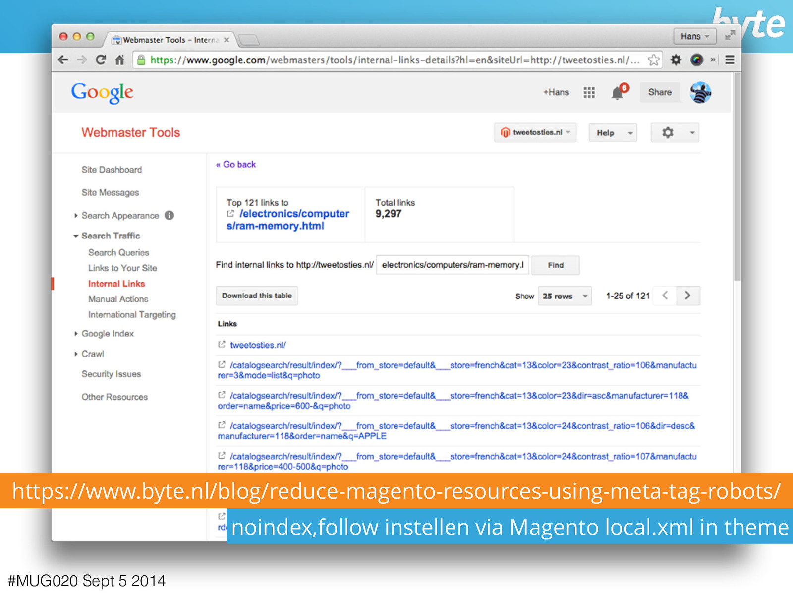The width and height of the screenshot is (793, 595).
Task: Expand the Crawl section
Action: (x=76, y=354)
